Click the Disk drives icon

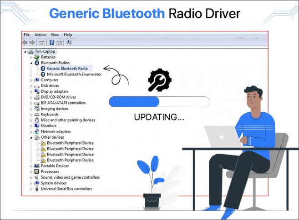tap(36, 86)
